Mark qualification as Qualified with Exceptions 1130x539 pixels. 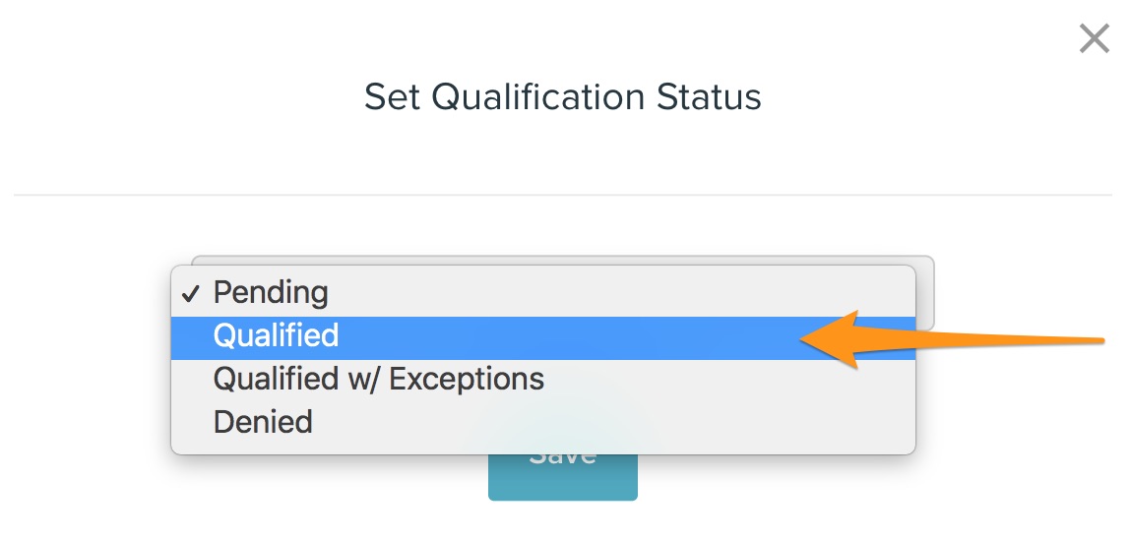(x=378, y=380)
